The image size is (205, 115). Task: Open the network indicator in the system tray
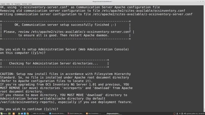180,114
